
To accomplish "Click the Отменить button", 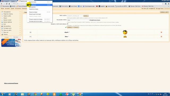I will 76,27.
